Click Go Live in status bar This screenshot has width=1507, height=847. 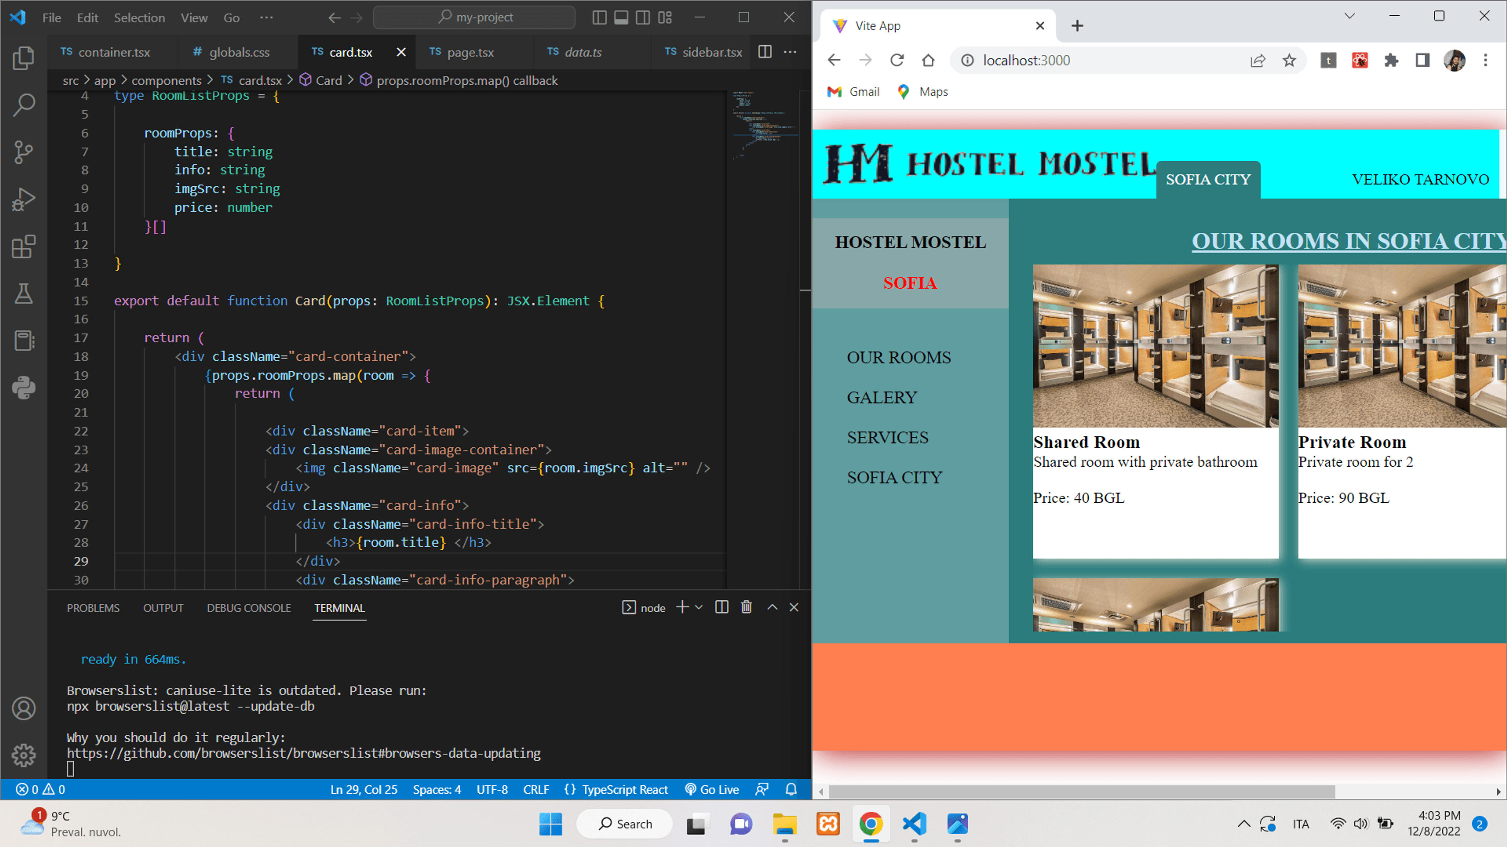712,790
